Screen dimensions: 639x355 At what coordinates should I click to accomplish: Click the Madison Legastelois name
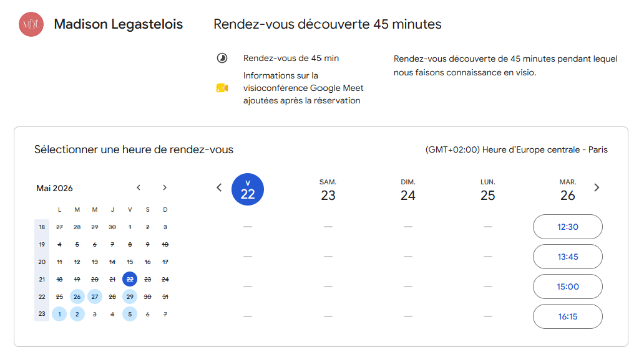coord(118,24)
